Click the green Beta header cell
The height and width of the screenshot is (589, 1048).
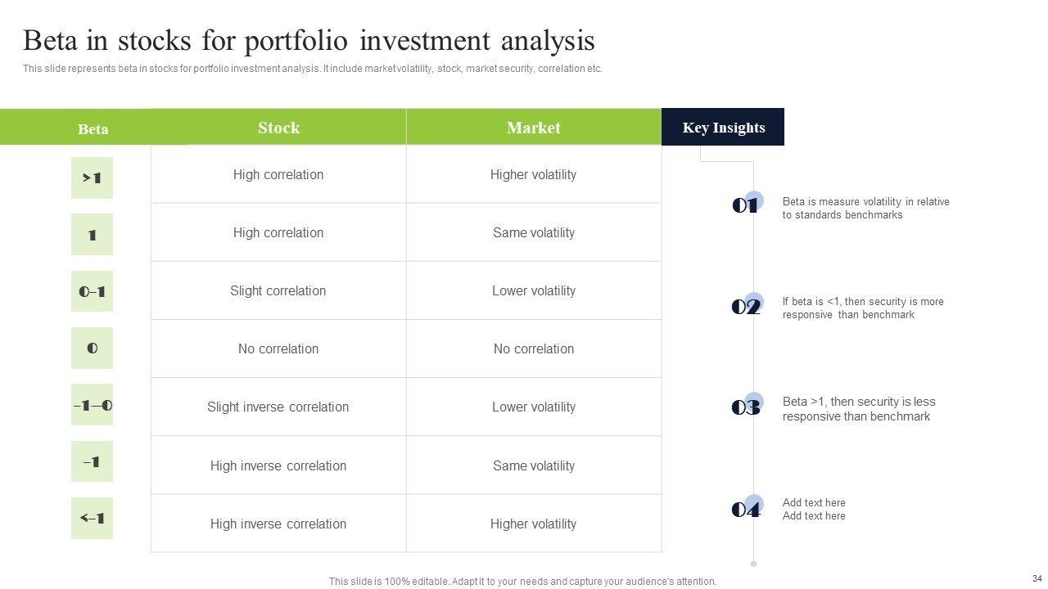click(x=93, y=128)
